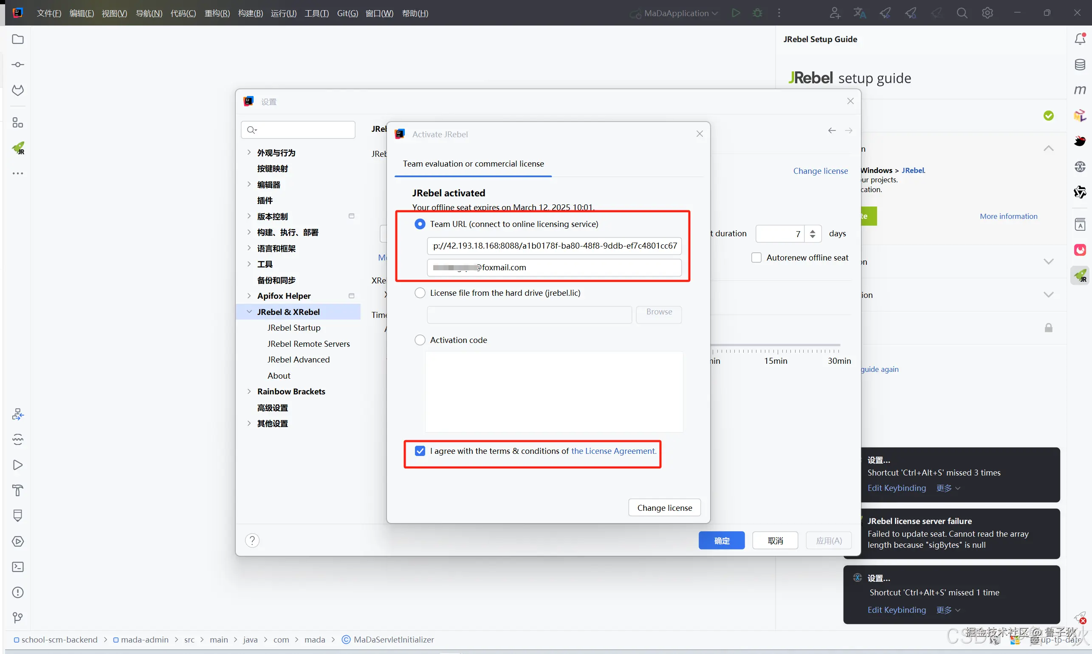Open the License Agreement link

coord(613,451)
